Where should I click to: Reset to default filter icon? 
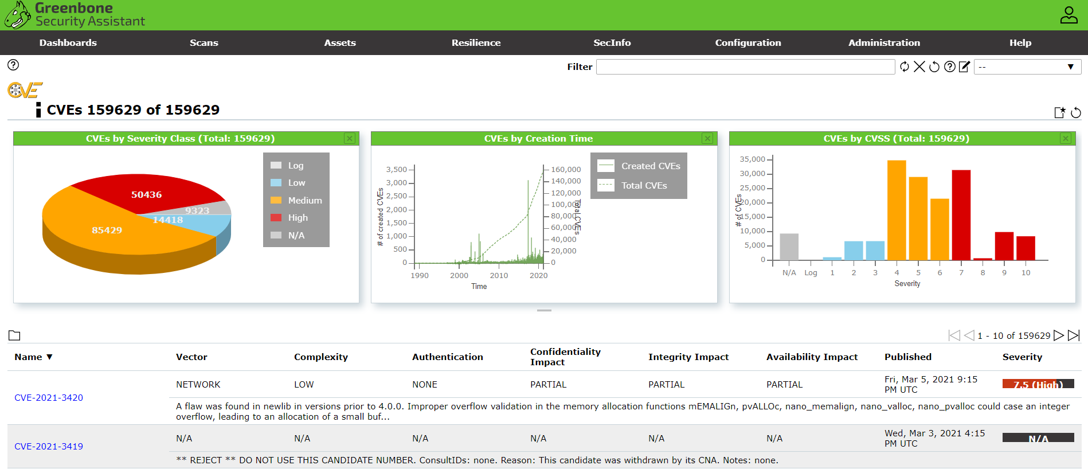934,67
